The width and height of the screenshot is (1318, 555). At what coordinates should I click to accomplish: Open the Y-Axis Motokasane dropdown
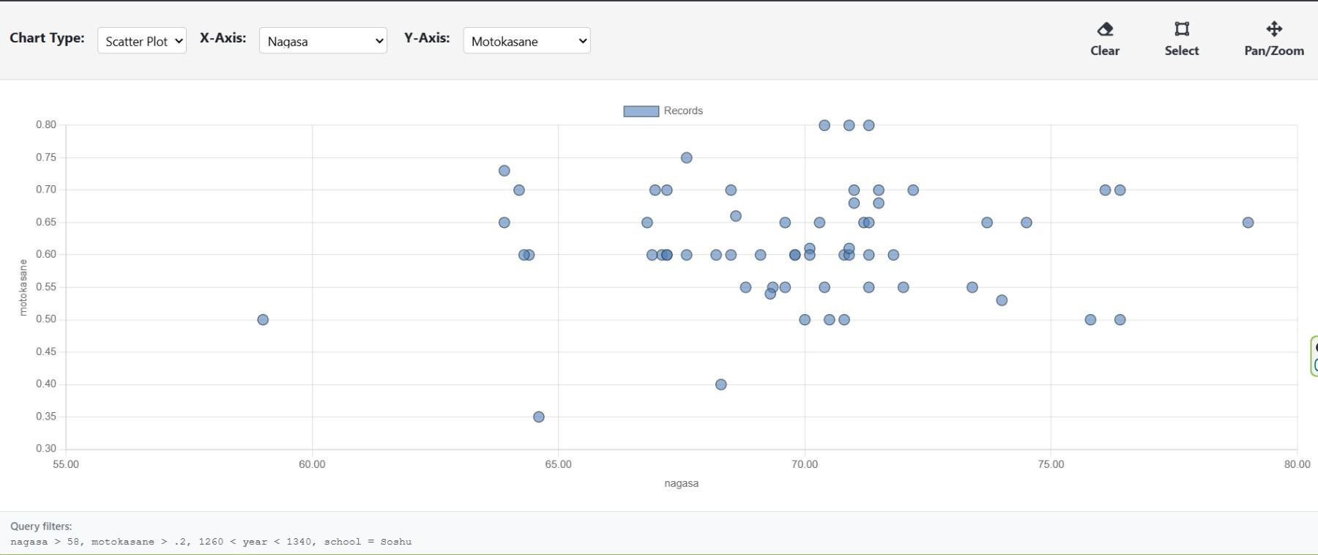coord(527,41)
